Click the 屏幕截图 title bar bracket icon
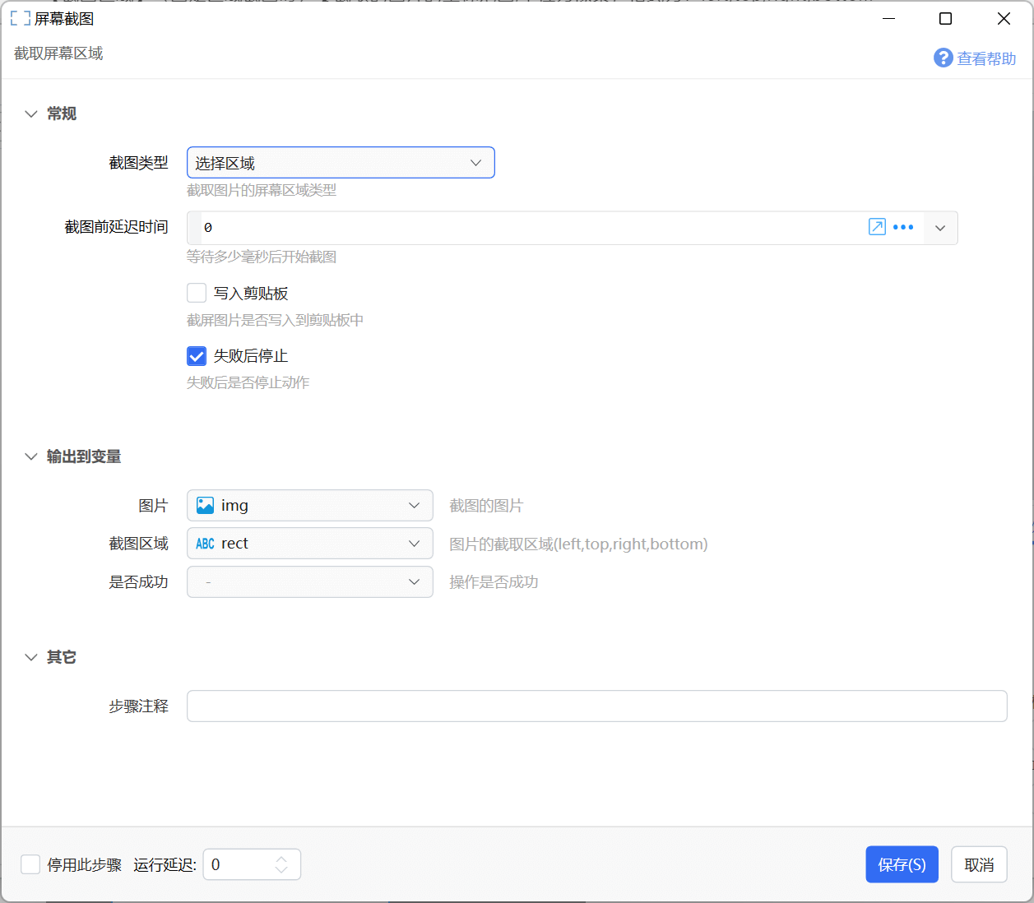This screenshot has height=903, width=1034. pyautogui.click(x=20, y=18)
